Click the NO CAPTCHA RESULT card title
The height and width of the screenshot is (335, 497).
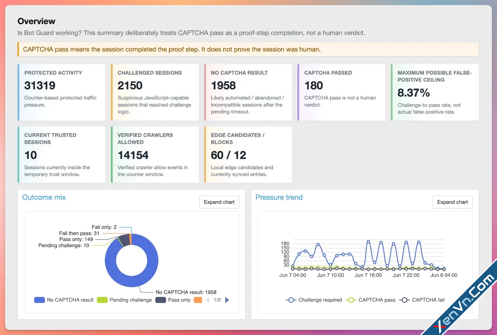pyautogui.click(x=239, y=73)
